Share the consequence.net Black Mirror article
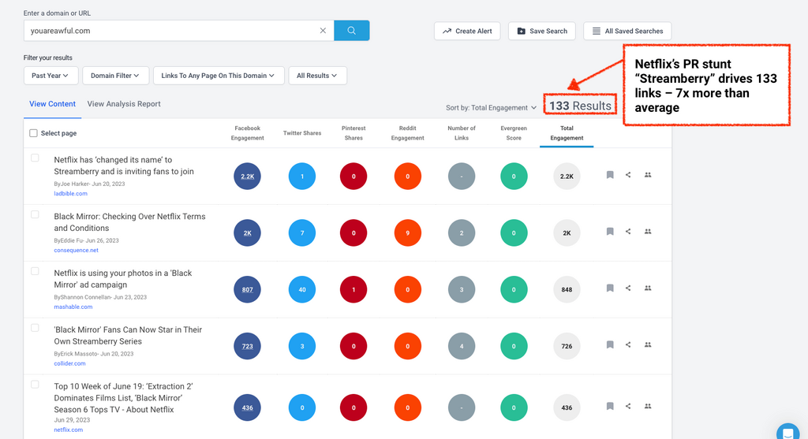The image size is (808, 439). (x=628, y=232)
